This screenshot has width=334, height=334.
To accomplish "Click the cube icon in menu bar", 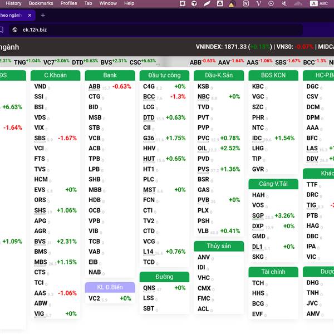I will [194, 3].
